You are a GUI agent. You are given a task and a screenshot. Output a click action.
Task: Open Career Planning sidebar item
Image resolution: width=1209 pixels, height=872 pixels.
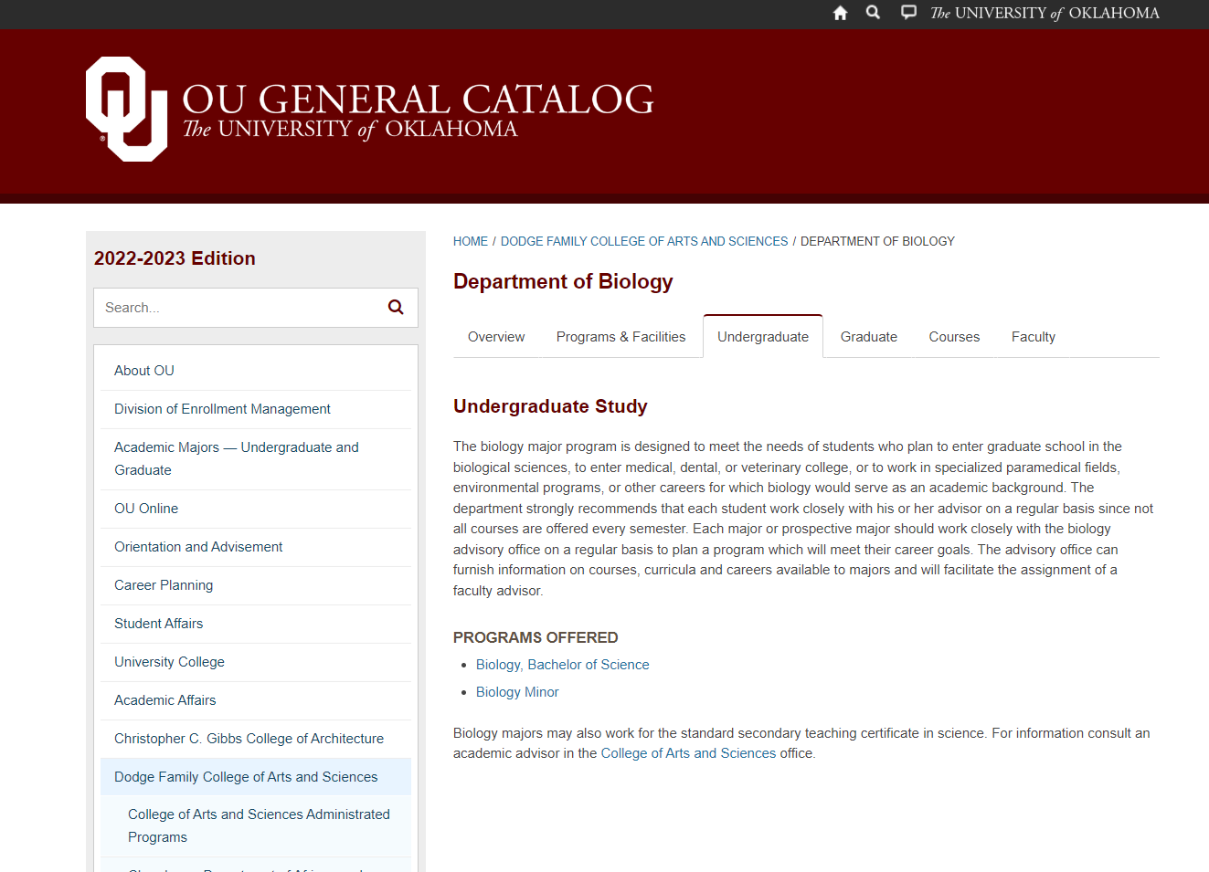[256, 585]
